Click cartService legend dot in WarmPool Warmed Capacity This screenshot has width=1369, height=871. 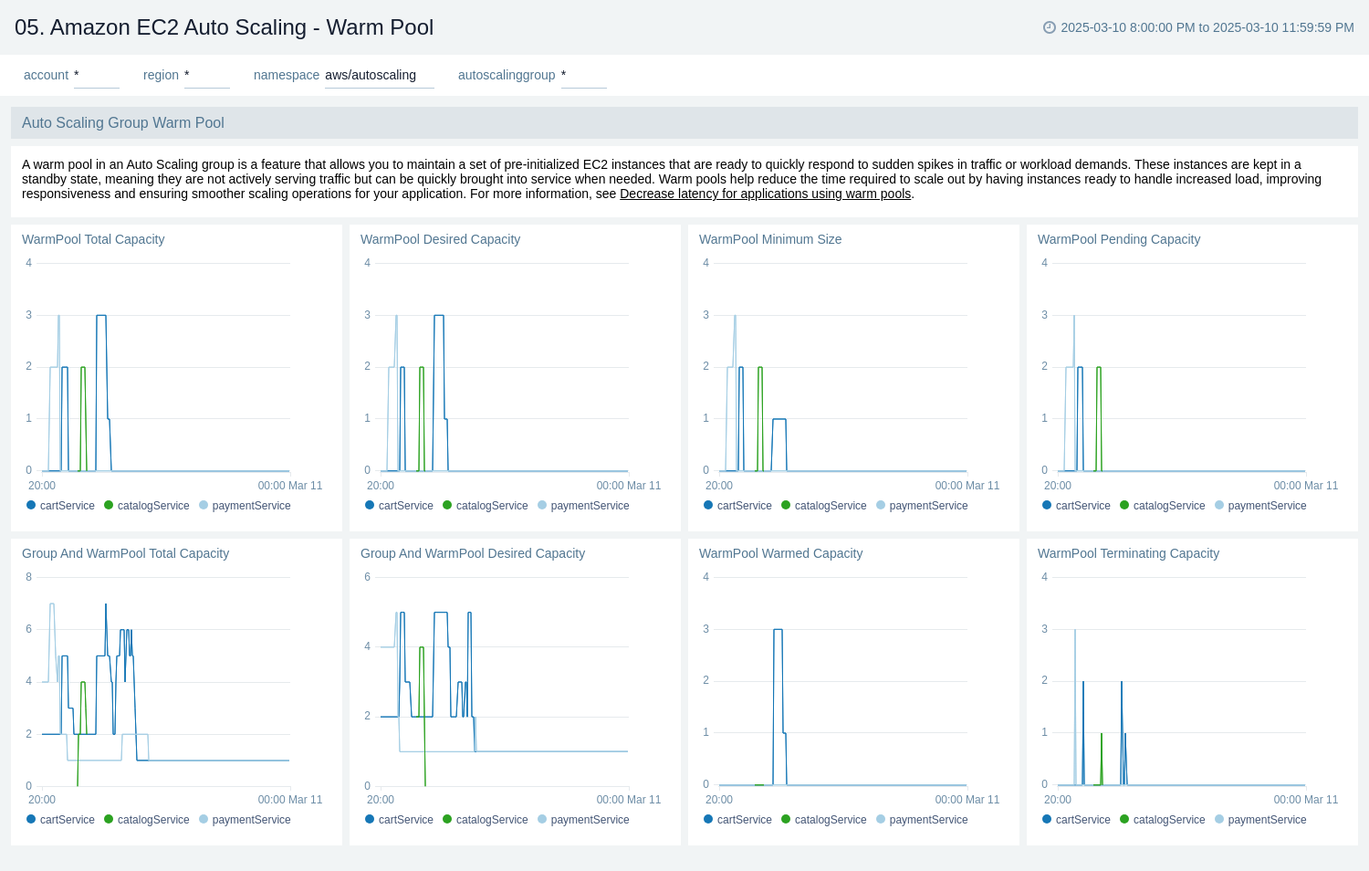click(x=708, y=819)
